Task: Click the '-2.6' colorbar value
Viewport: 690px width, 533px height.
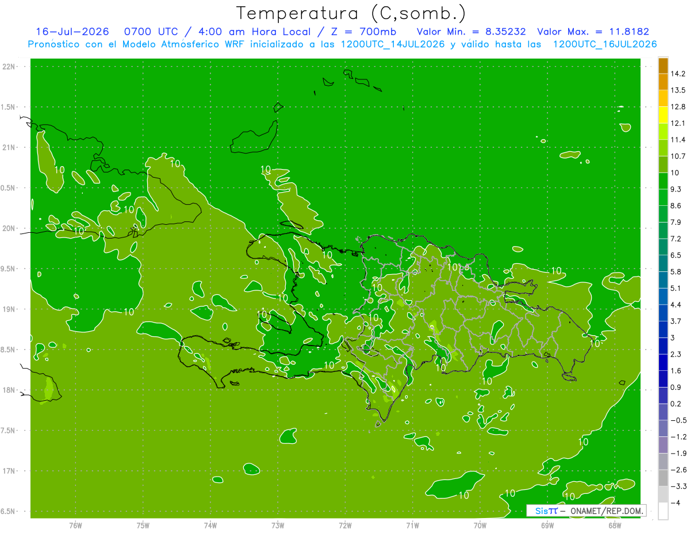Action: tap(678, 470)
